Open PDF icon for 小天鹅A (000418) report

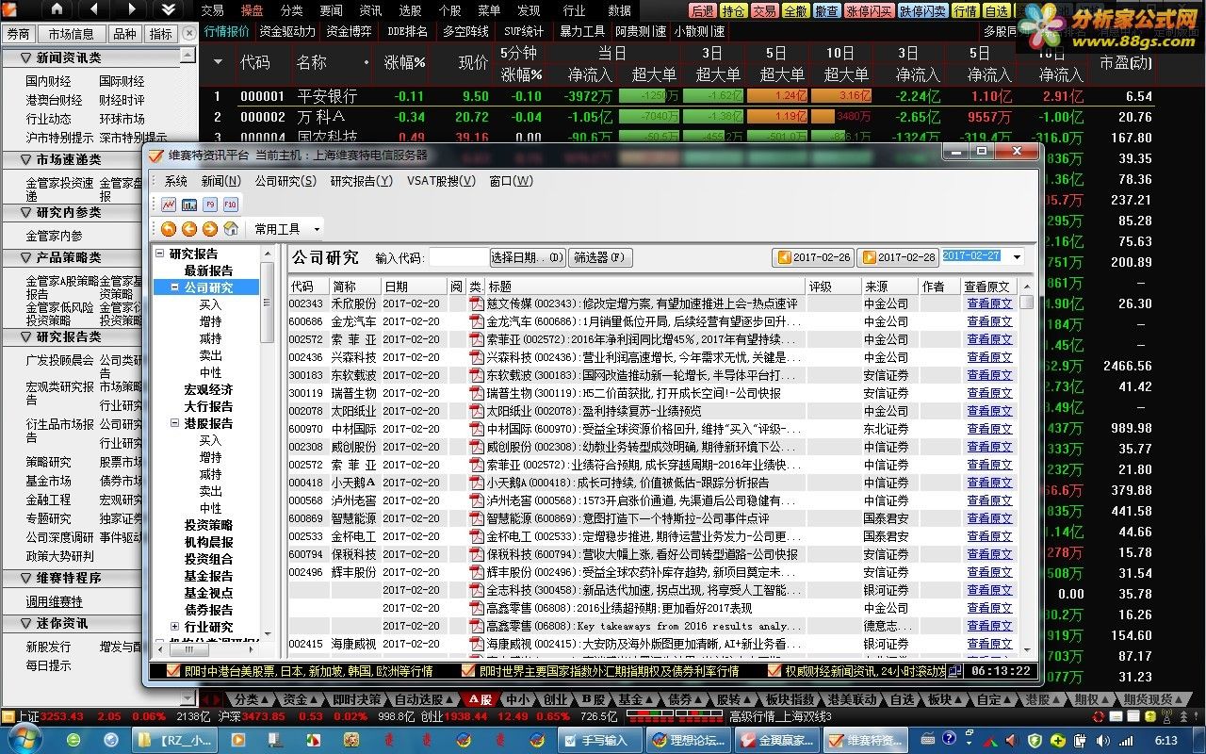pos(476,483)
